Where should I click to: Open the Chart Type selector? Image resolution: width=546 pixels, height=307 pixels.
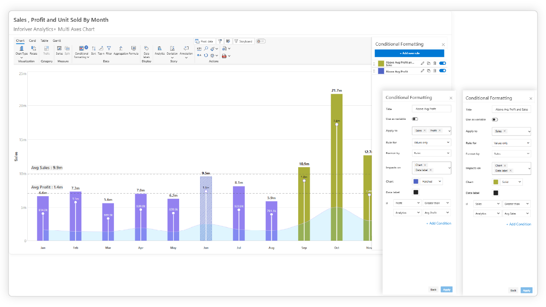(21, 50)
